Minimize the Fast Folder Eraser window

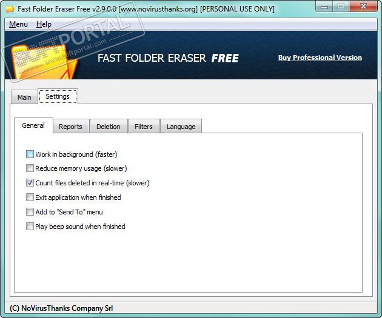[x=324, y=7]
